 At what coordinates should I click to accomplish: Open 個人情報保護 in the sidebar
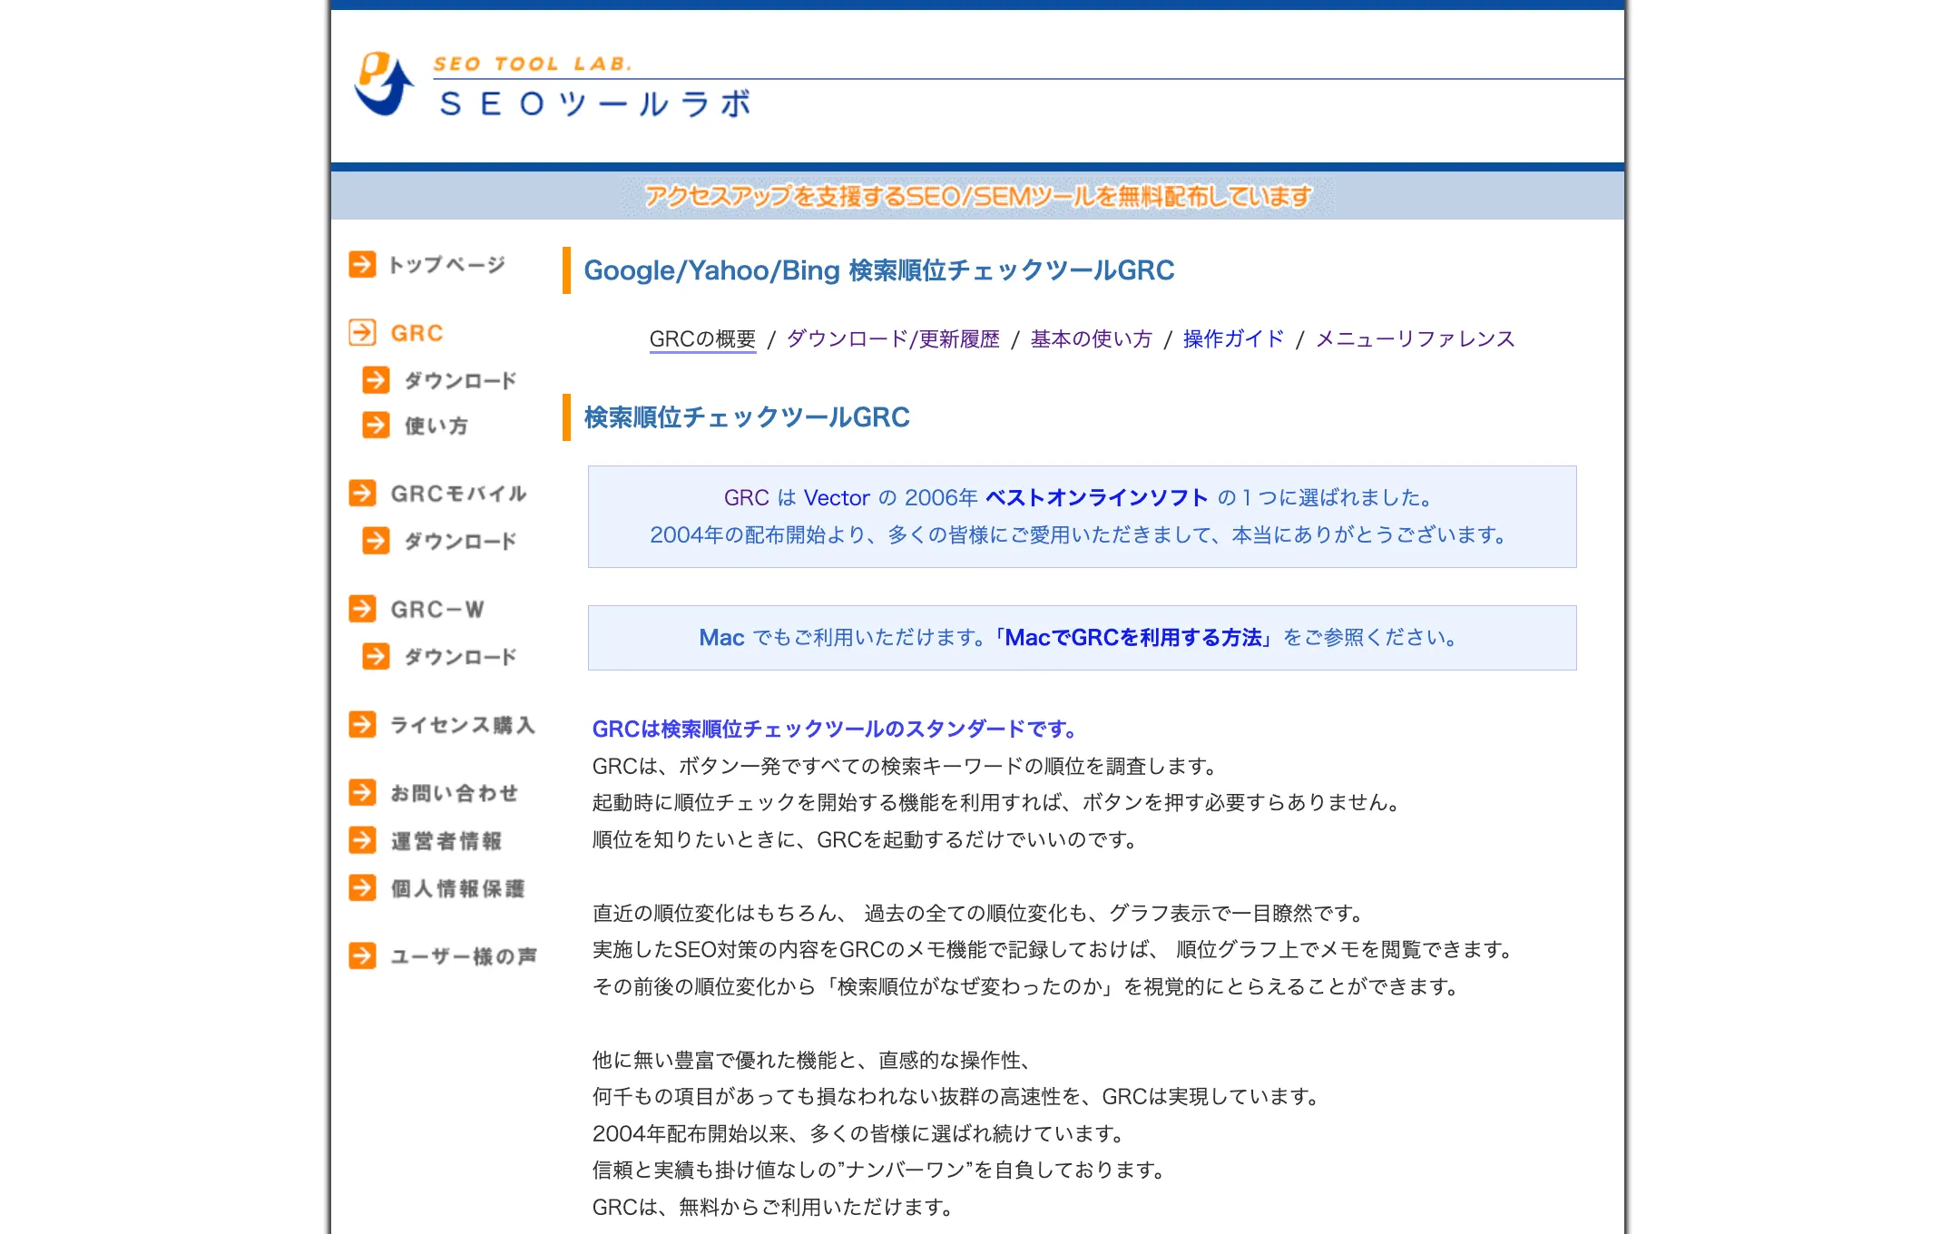[x=458, y=888]
